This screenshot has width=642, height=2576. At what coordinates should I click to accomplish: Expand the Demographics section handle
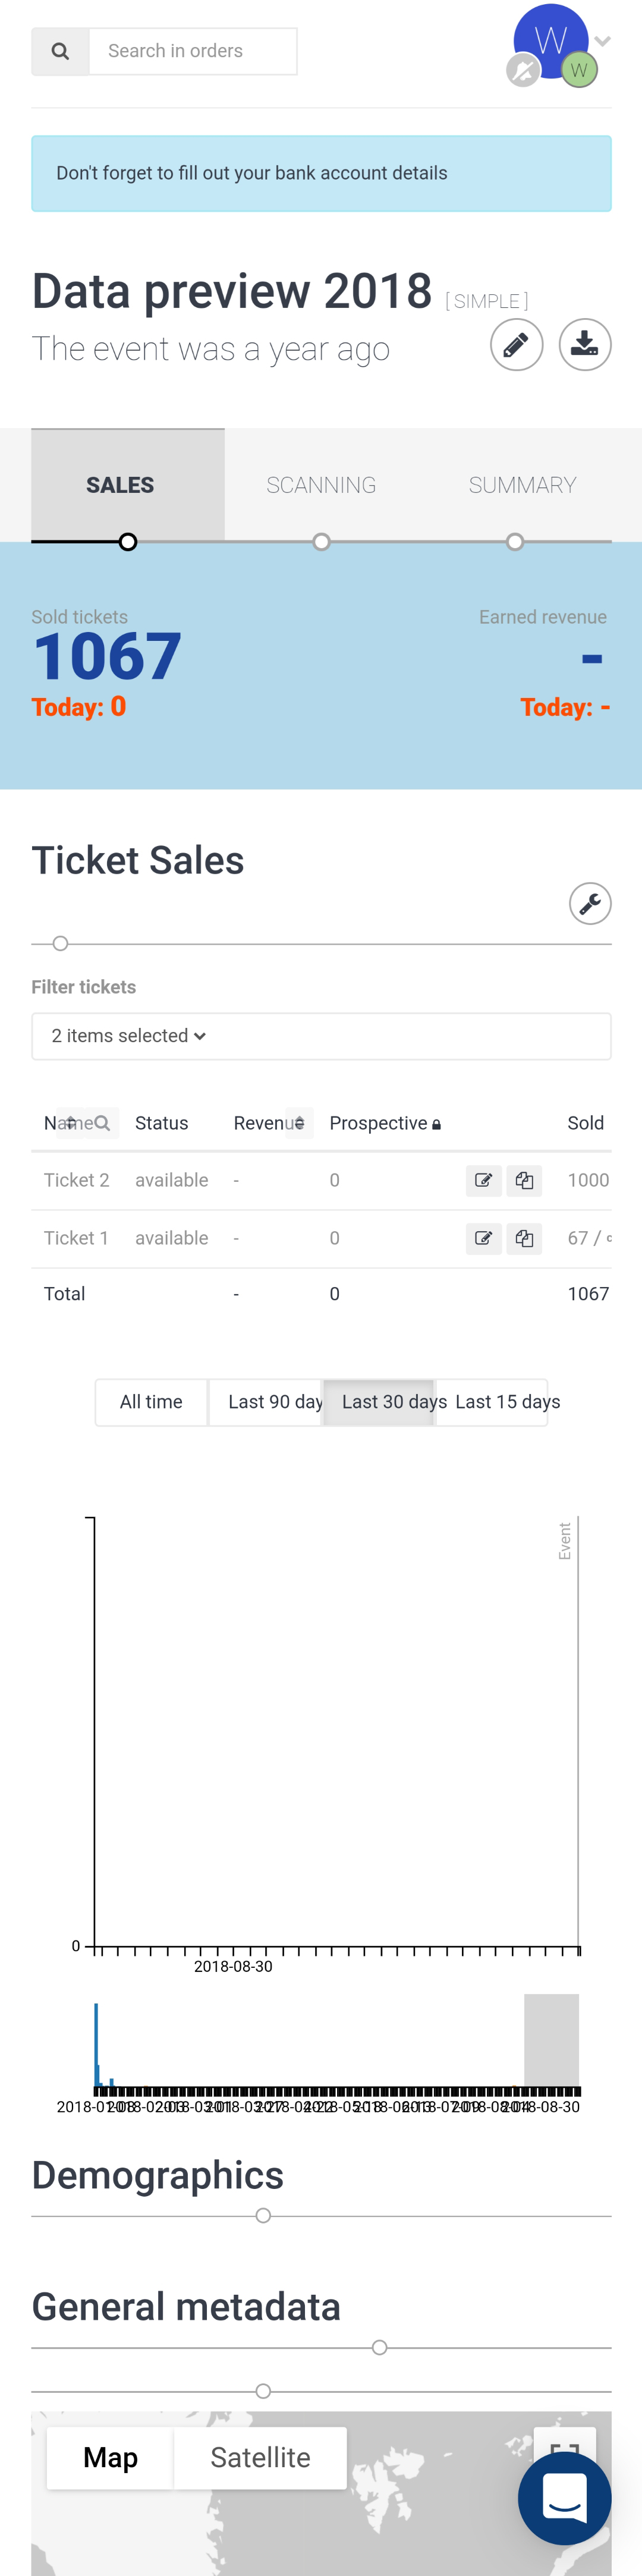point(263,2216)
